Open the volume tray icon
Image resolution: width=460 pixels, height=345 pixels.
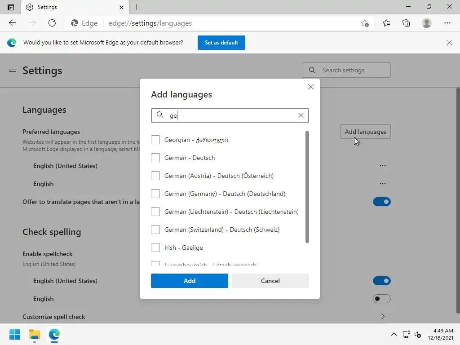(x=418, y=334)
